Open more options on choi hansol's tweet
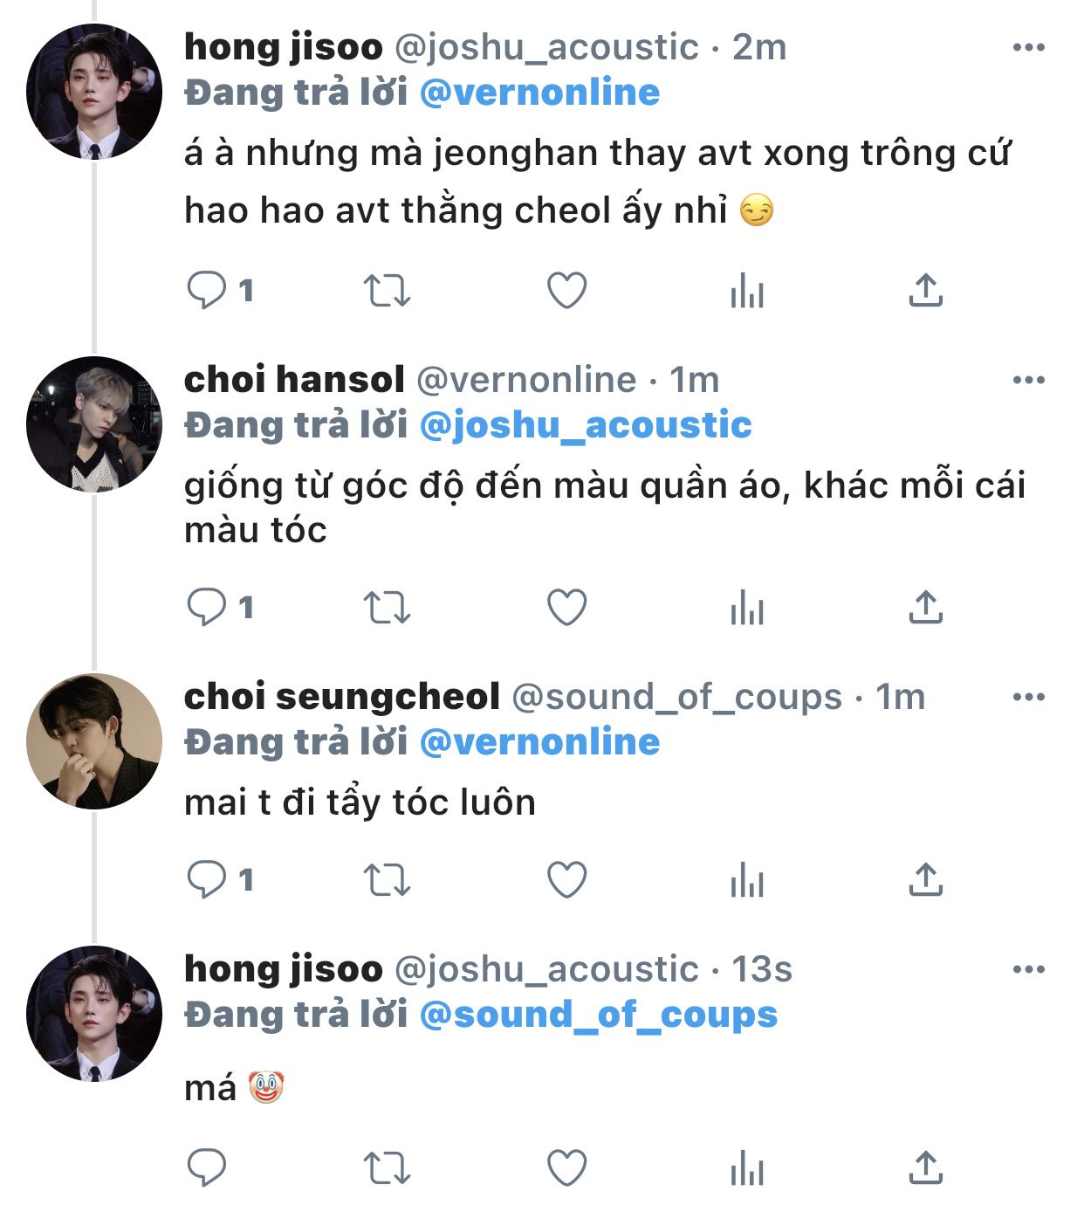 click(1028, 380)
